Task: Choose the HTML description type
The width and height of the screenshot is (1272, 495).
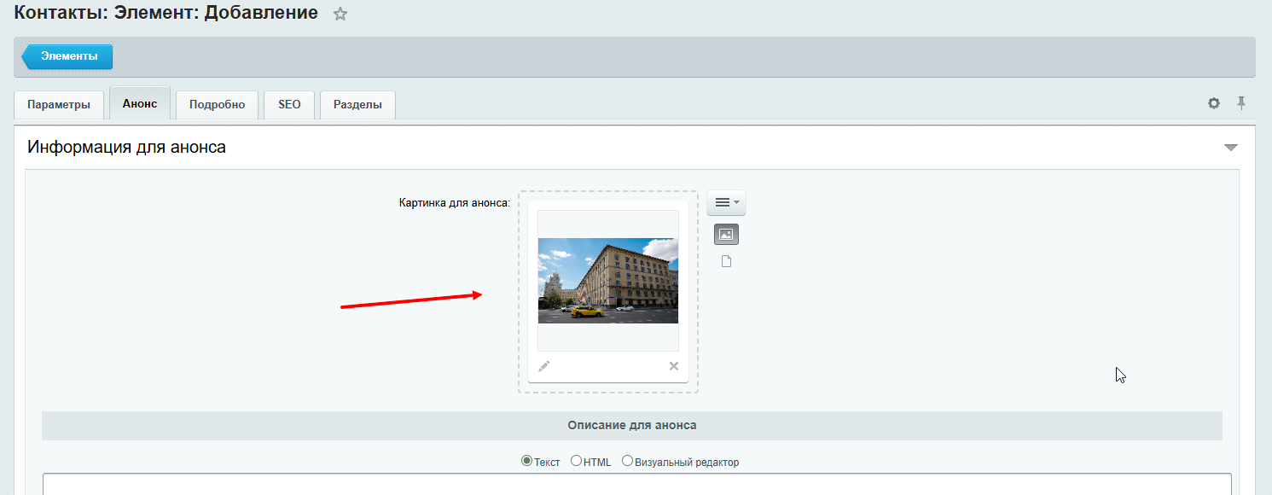Action: point(576,462)
